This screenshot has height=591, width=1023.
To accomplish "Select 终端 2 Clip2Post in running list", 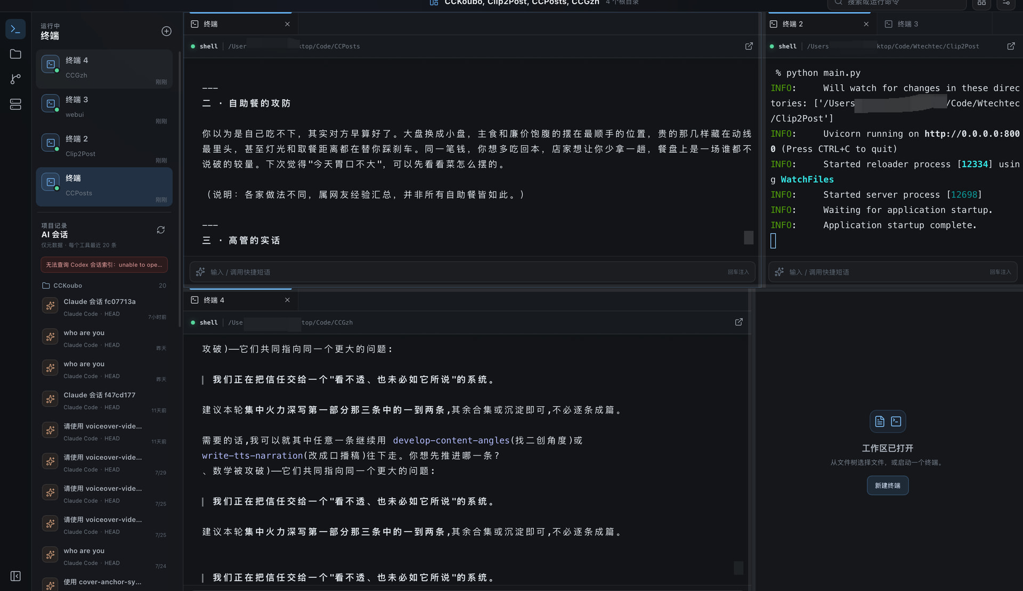I will (x=104, y=148).
